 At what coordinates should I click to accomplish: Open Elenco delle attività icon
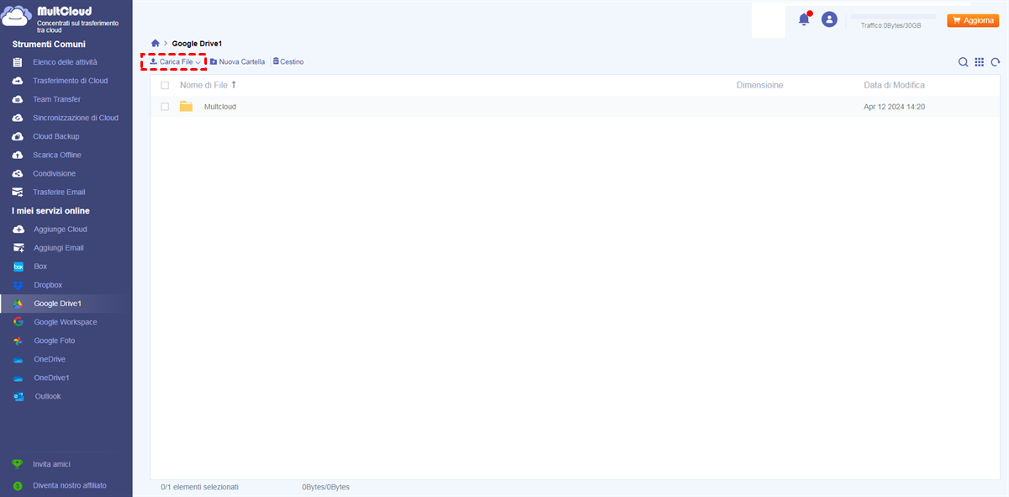[18, 62]
